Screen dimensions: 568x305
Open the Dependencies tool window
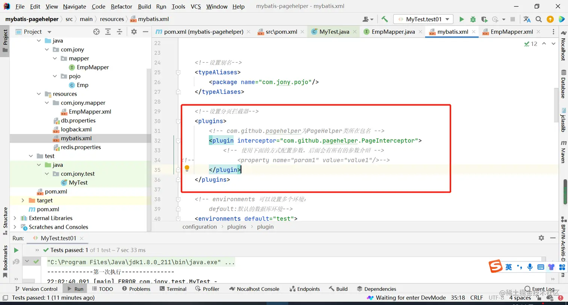pyautogui.click(x=376, y=289)
